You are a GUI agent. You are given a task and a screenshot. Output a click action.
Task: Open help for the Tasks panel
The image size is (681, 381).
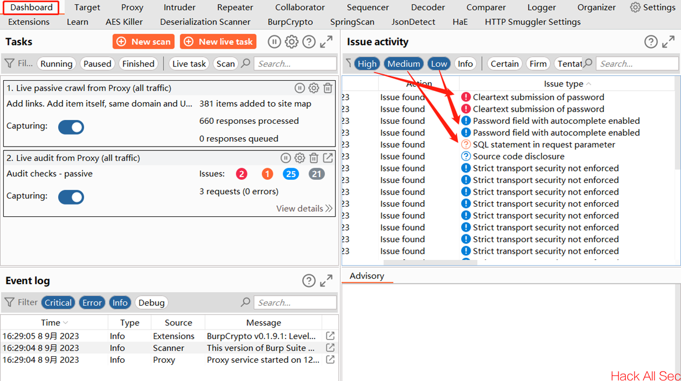click(x=309, y=42)
